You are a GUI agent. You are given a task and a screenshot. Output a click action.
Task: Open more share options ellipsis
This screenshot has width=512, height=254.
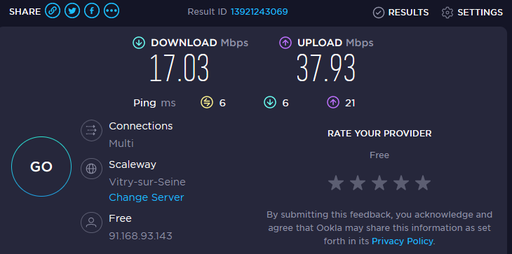tap(112, 11)
